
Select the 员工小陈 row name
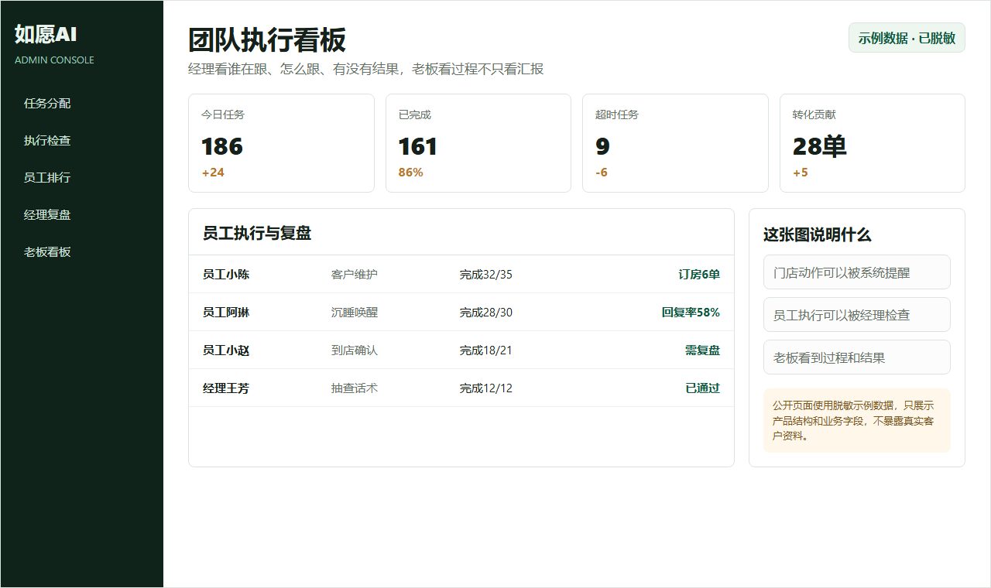pos(226,275)
